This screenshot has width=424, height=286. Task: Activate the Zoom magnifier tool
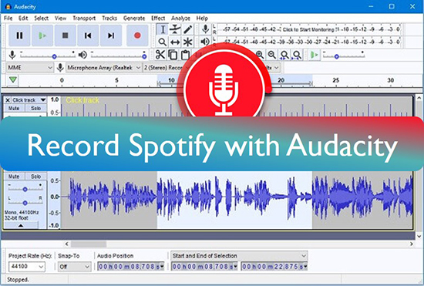coord(163,42)
